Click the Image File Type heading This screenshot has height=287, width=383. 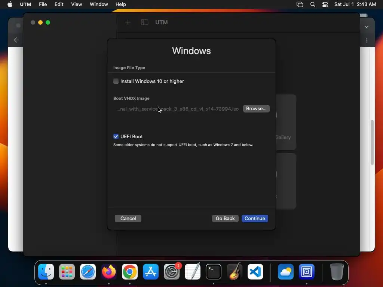129,68
